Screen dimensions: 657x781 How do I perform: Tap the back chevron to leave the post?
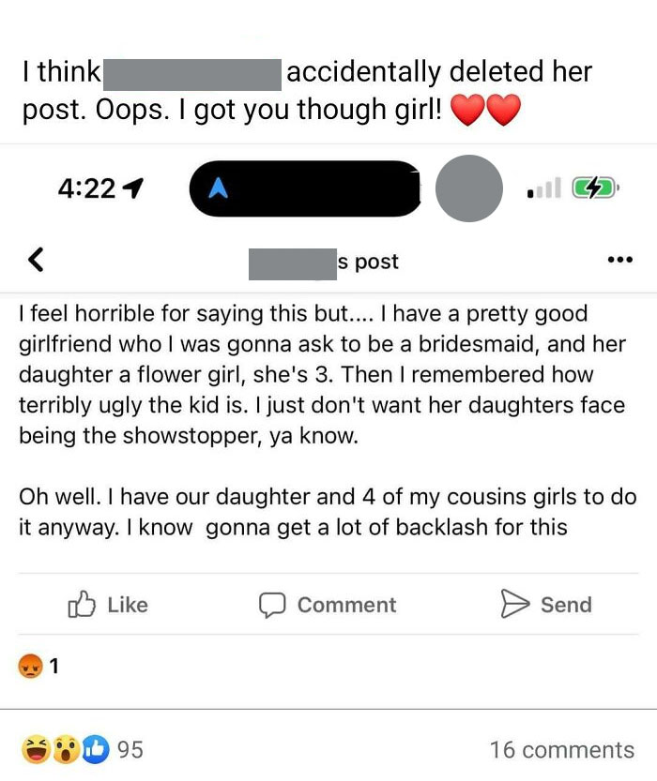[36, 263]
